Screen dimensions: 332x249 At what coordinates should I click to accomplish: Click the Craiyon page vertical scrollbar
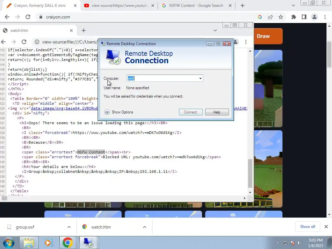329,55
